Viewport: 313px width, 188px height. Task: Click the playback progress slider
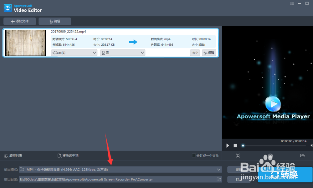[243, 145]
